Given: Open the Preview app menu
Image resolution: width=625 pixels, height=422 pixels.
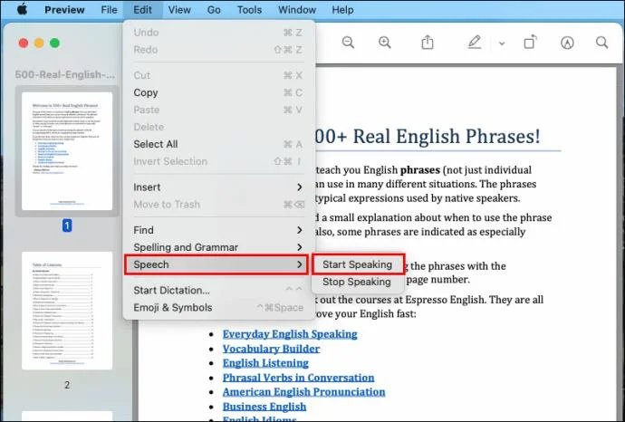Looking at the screenshot, I should [64, 10].
